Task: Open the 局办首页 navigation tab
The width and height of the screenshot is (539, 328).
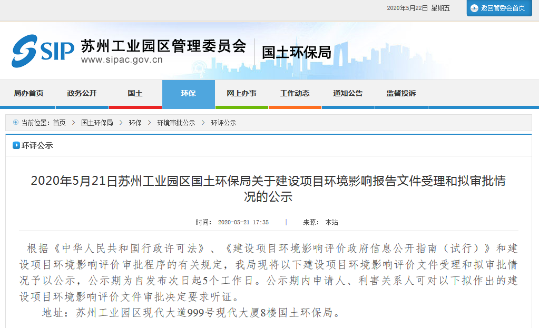Action: [28, 94]
